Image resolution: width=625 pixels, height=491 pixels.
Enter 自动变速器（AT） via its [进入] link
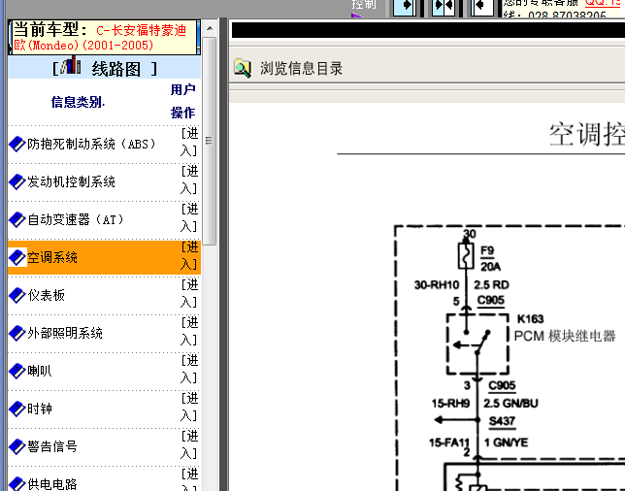coord(189,217)
